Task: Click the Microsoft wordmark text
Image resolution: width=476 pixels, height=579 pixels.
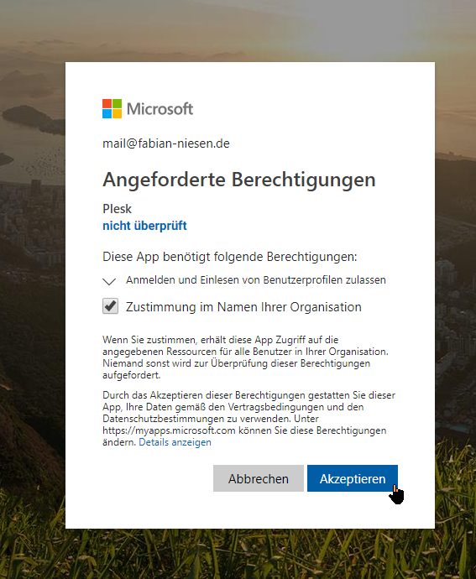Action: point(160,109)
